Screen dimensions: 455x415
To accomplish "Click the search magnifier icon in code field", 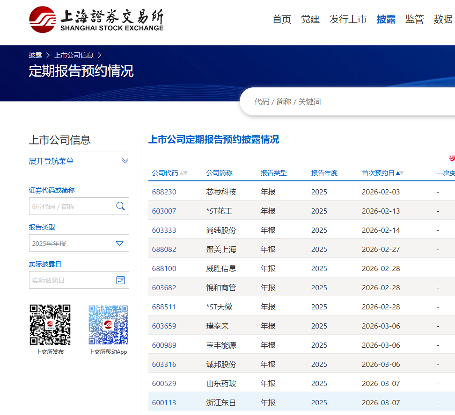I will 120,206.
